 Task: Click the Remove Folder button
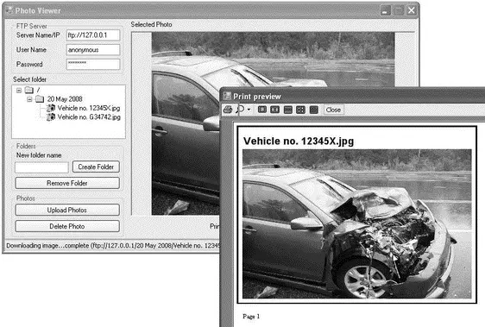click(x=67, y=183)
